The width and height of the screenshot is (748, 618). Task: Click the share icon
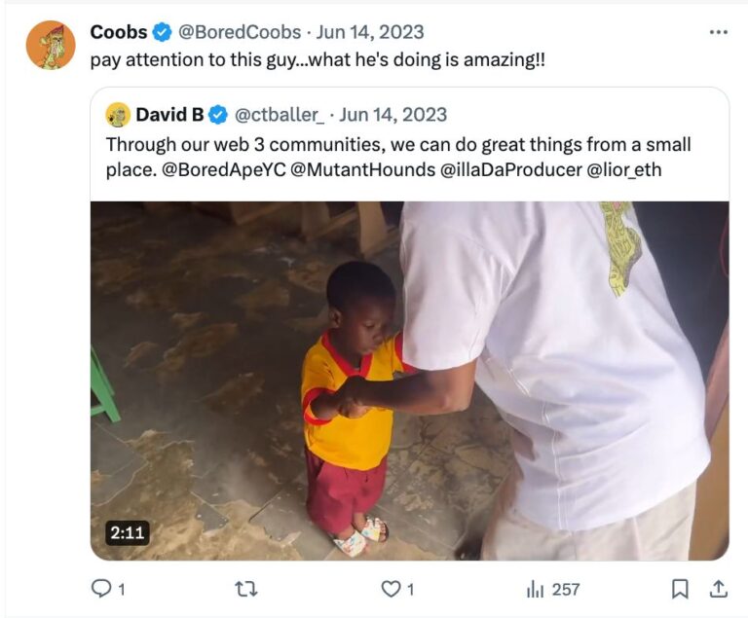(x=718, y=589)
